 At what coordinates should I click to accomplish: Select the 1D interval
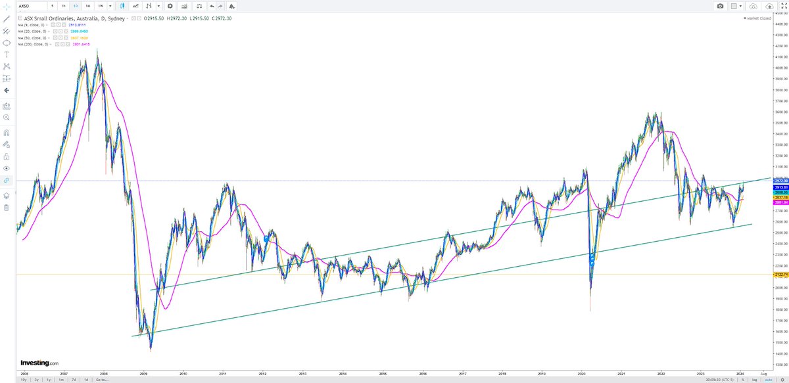pos(76,6)
